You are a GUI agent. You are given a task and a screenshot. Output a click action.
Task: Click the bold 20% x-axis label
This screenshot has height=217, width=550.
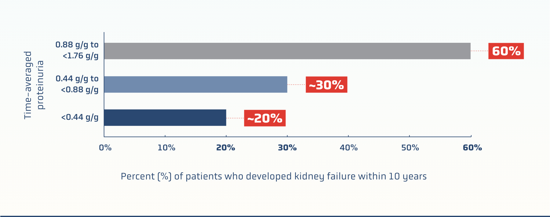coord(226,148)
